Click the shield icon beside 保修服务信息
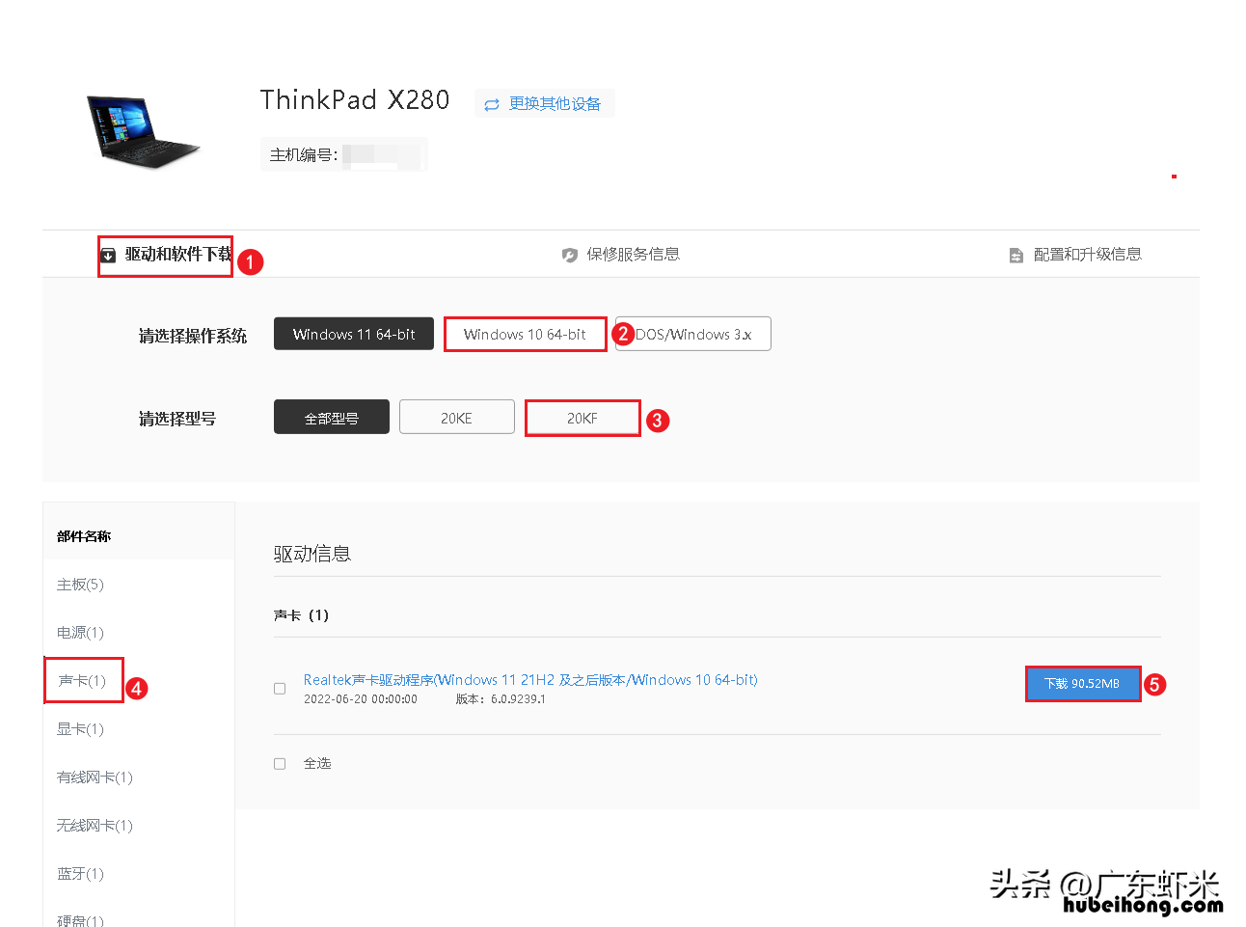 (569, 255)
